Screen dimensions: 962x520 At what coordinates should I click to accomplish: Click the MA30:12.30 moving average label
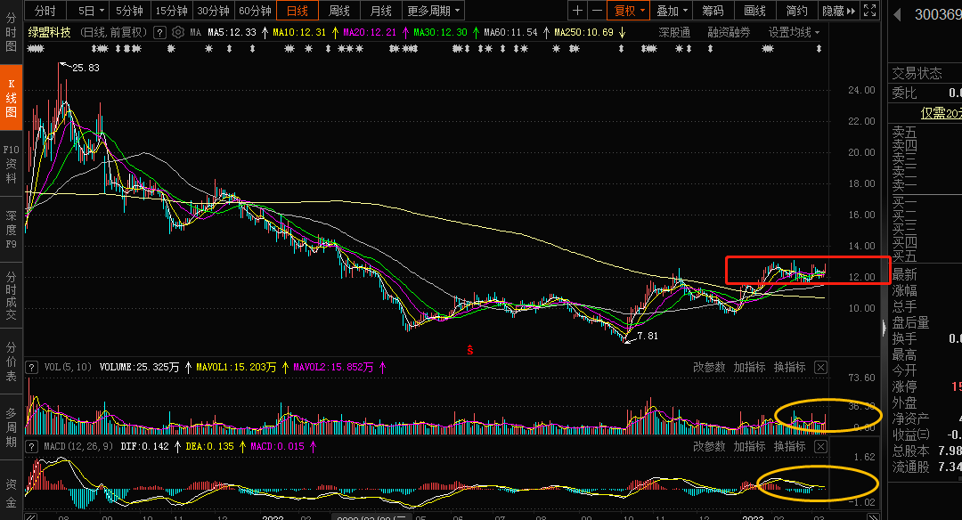[x=440, y=32]
